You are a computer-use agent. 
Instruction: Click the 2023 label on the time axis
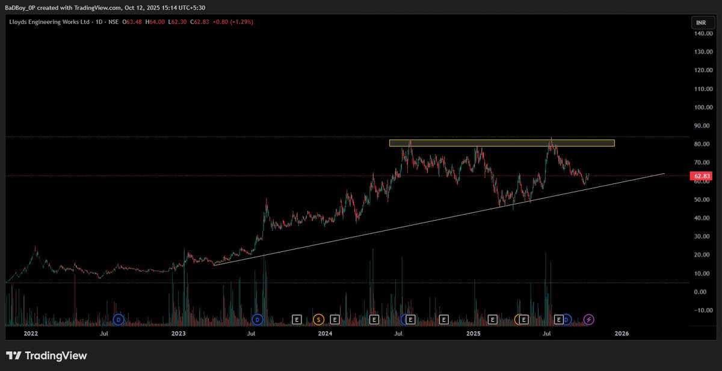178,333
